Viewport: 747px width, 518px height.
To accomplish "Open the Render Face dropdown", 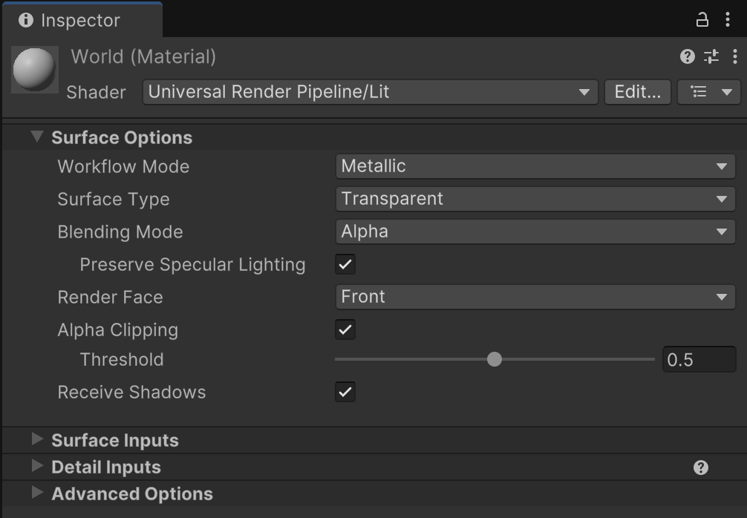I will tap(535, 297).
